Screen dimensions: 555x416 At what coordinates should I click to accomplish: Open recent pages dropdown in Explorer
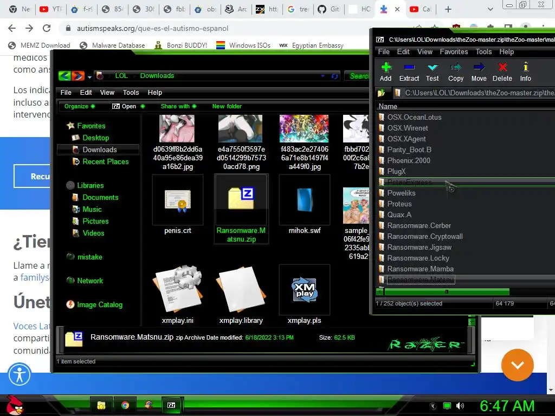tap(89, 77)
